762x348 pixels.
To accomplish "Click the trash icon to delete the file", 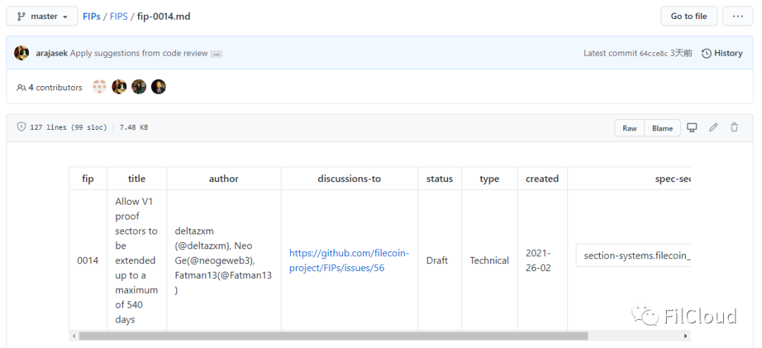I will point(734,128).
